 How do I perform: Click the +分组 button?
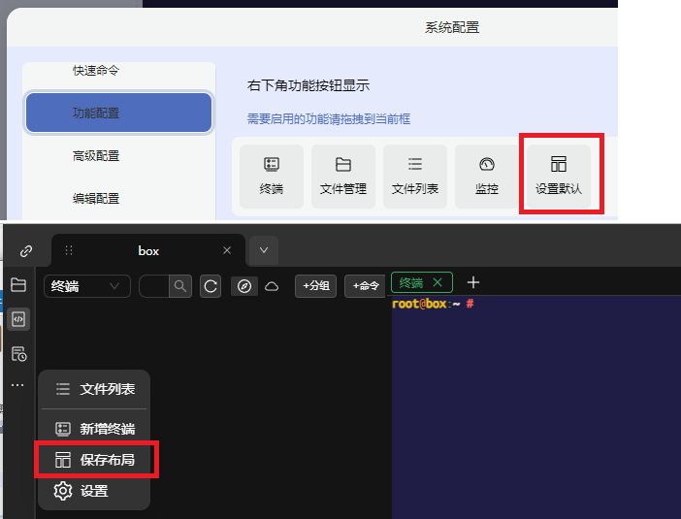316,286
